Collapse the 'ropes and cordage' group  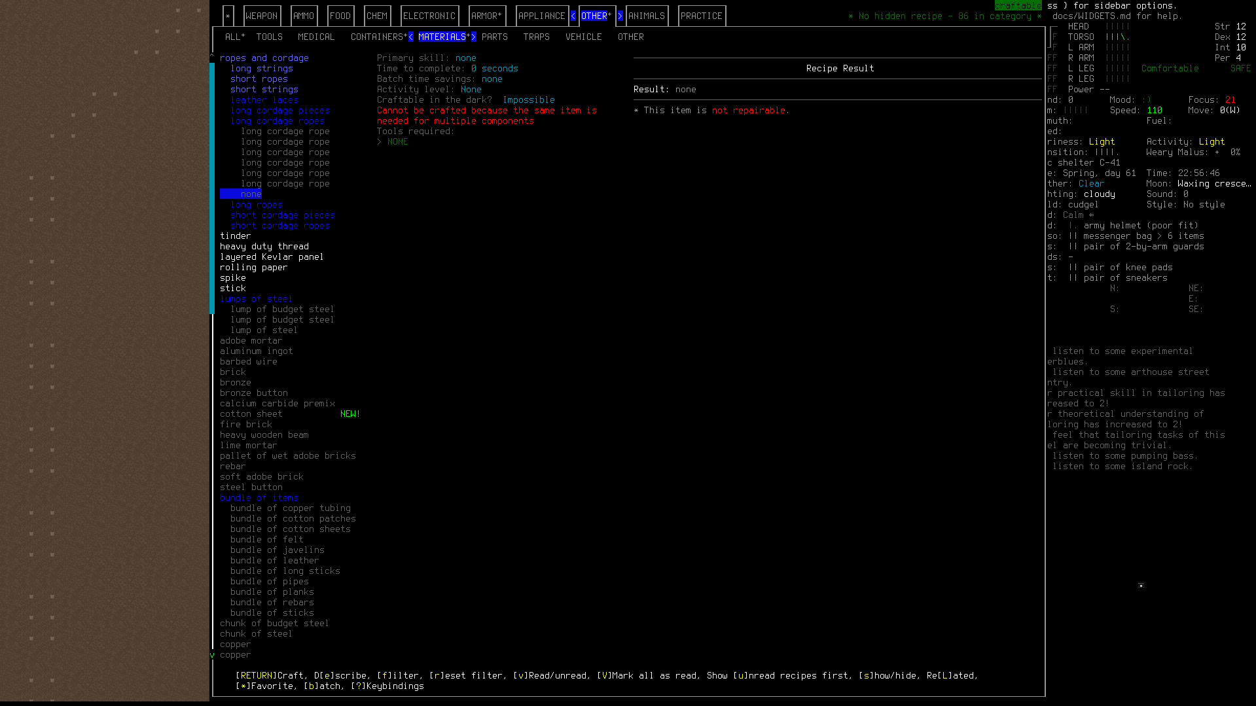tap(264, 58)
